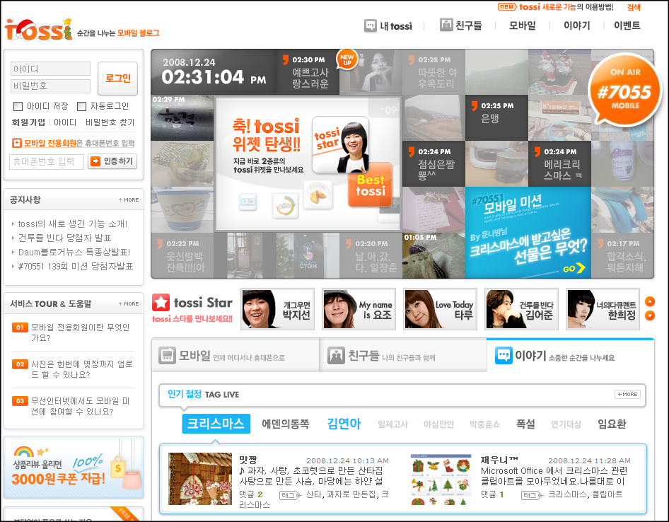This screenshot has width=669, height=522.
Task: Open help item 02 about photo uploads
Action: pos(73,369)
